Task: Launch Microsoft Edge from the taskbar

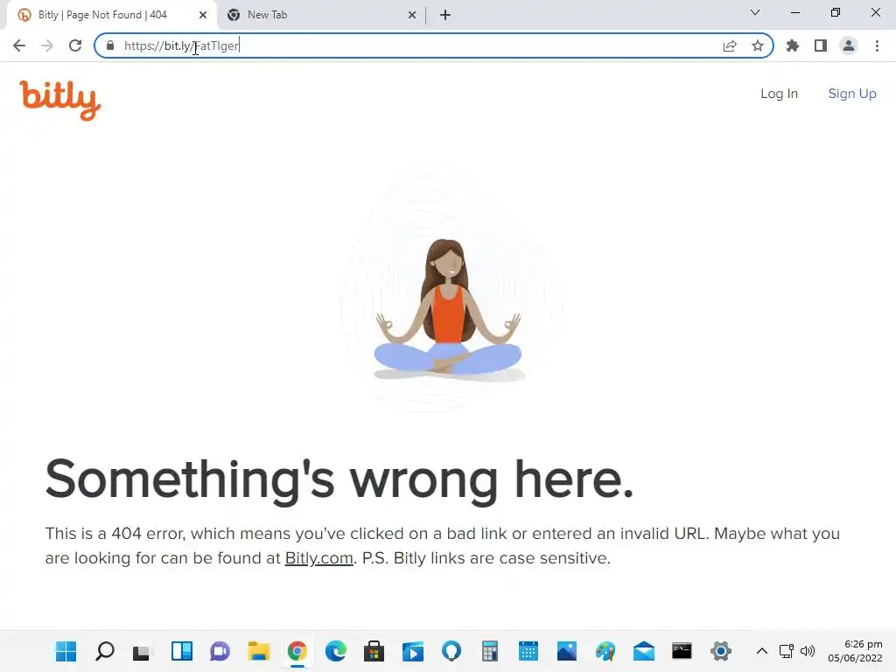Action: 335,651
